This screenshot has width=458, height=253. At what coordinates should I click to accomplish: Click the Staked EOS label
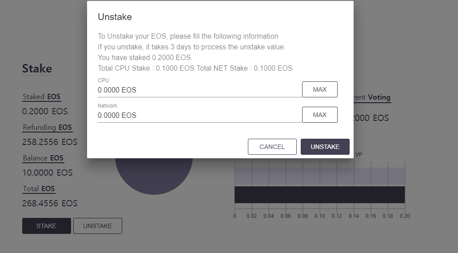click(x=41, y=97)
